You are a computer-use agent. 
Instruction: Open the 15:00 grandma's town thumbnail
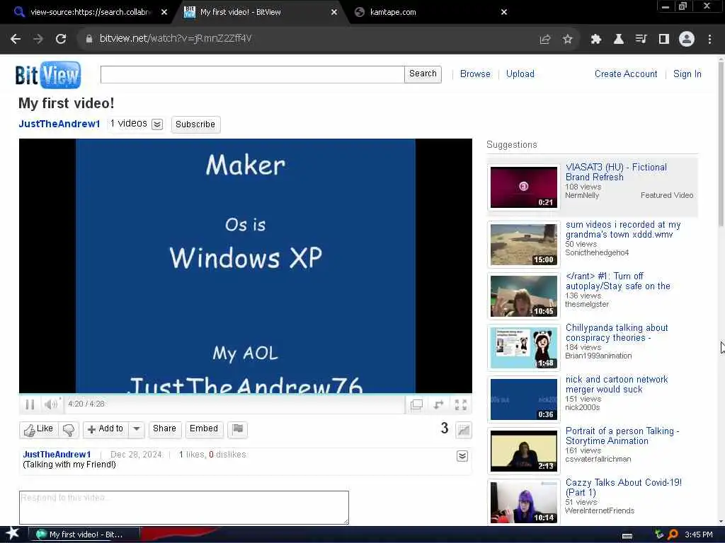[523, 245]
